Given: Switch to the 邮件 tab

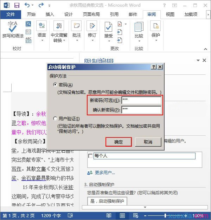Looking at the screenshot, I should [x=133, y=14].
